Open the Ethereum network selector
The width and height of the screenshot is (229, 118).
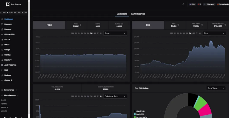click(x=209, y=4)
